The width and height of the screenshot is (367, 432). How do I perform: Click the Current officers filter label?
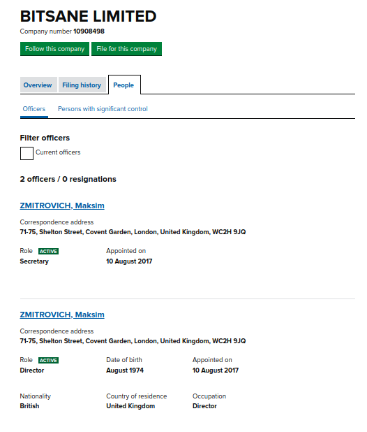(x=58, y=152)
